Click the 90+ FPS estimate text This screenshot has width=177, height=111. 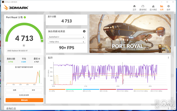[67, 48]
